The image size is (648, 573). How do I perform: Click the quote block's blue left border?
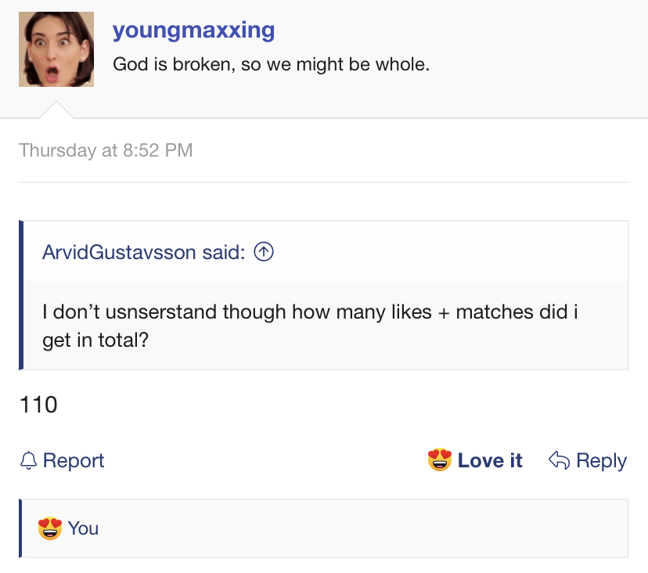point(21,295)
